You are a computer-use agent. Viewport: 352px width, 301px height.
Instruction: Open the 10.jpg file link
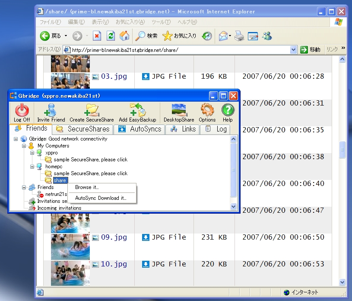tap(114, 264)
